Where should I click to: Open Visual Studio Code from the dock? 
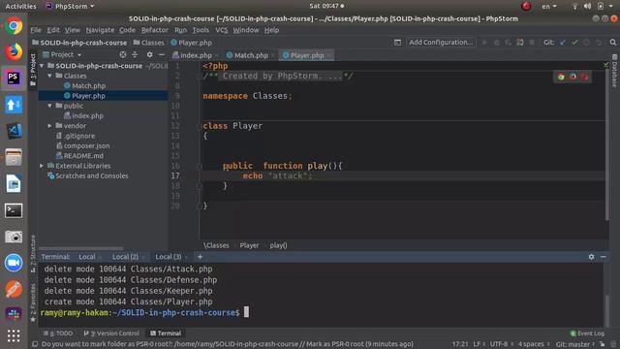[14, 131]
